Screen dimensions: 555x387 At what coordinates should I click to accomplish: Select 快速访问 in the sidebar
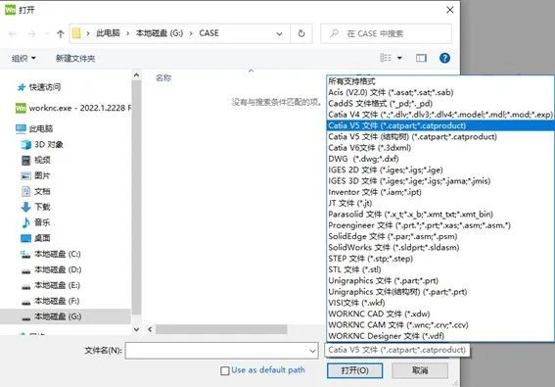pyautogui.click(x=45, y=87)
